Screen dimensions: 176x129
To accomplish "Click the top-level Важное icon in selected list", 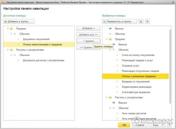I will tap(110, 29).
